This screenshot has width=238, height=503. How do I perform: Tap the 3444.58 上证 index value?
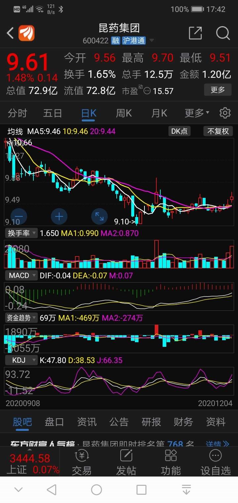pos(30,459)
